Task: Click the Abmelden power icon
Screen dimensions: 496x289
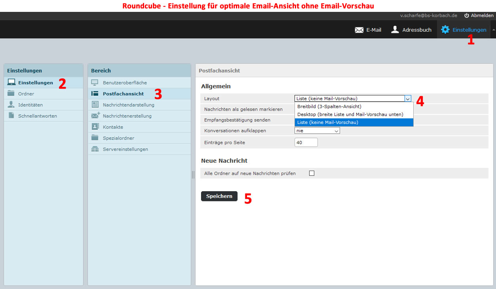Action: coord(466,15)
